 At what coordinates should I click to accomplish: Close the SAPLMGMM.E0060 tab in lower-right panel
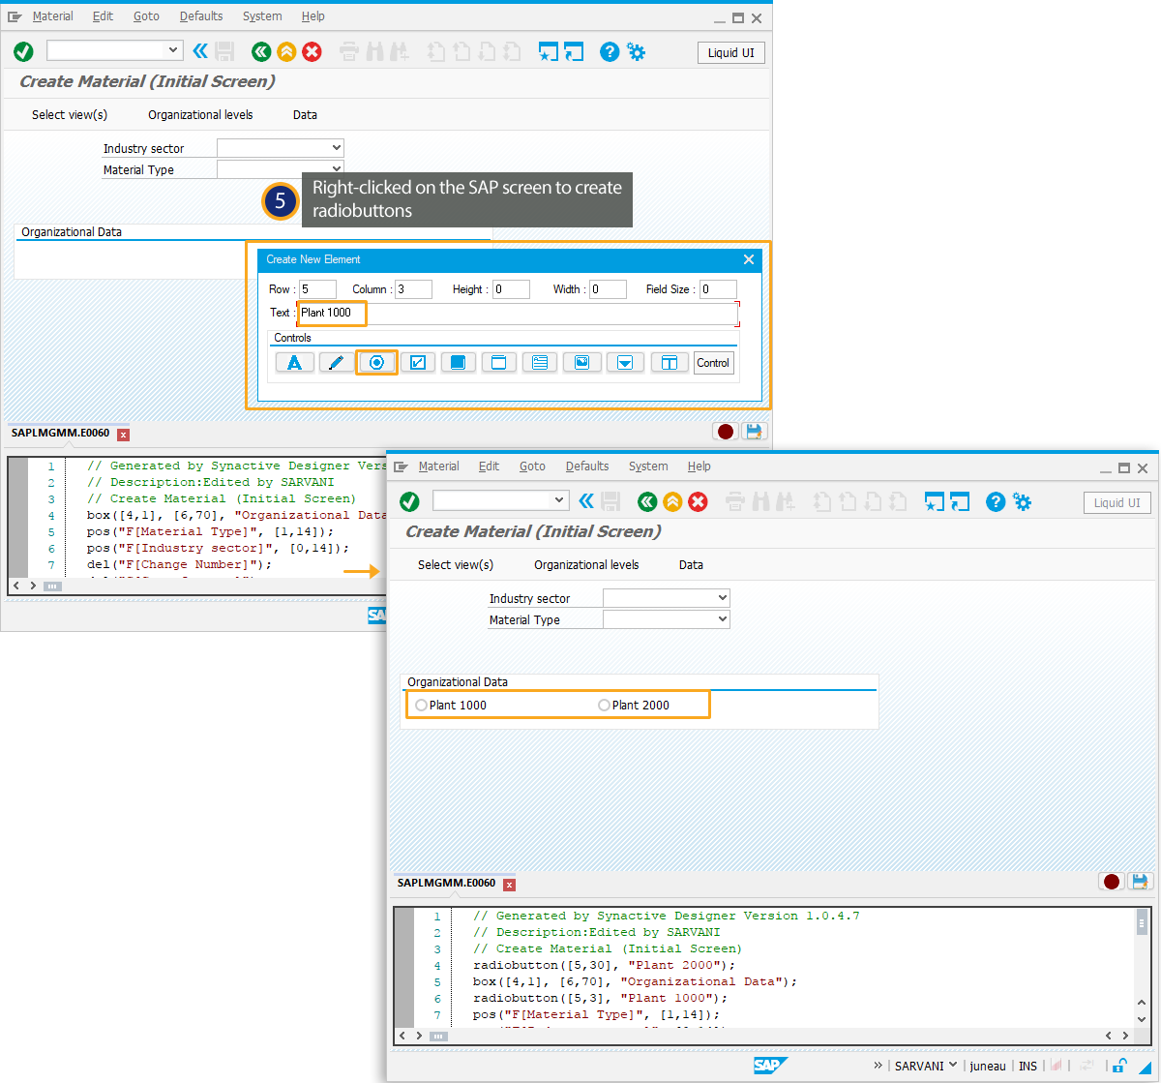coord(509,885)
